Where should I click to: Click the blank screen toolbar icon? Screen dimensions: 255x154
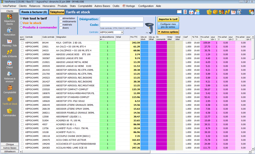tap(179, 12)
